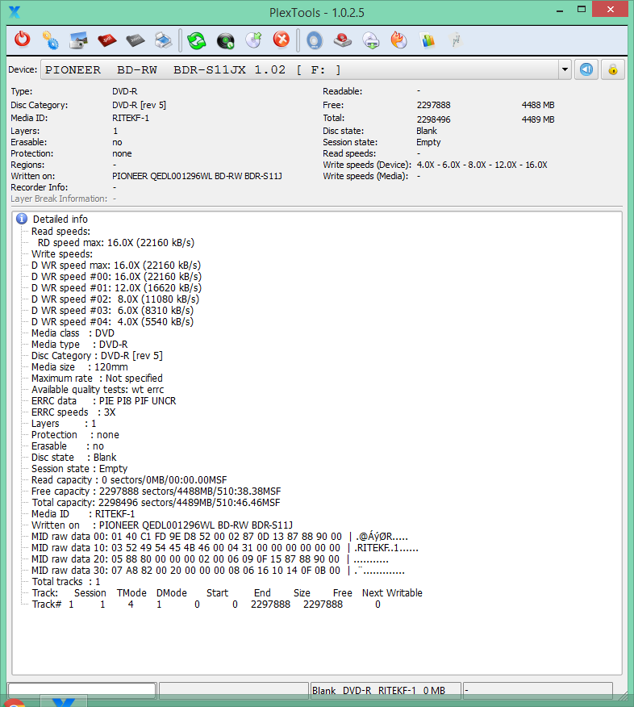Select 'D WR speed max: 16.0X' row

point(116,265)
